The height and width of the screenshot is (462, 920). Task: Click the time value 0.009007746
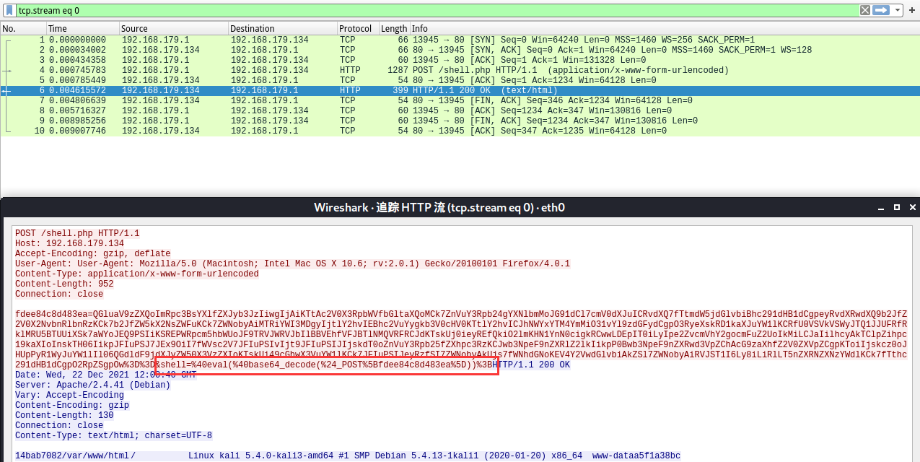[77, 131]
